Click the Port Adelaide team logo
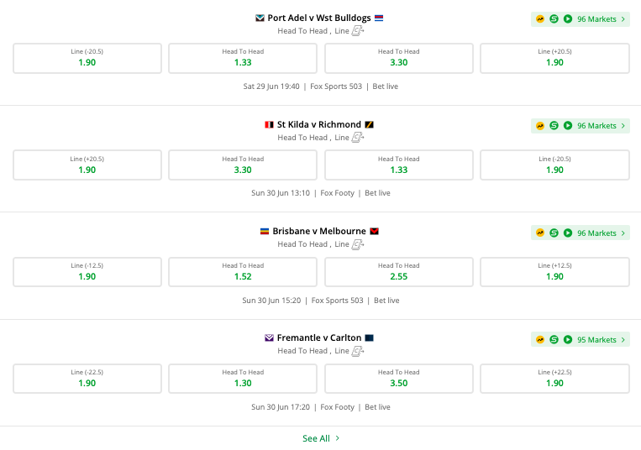 pyautogui.click(x=260, y=18)
